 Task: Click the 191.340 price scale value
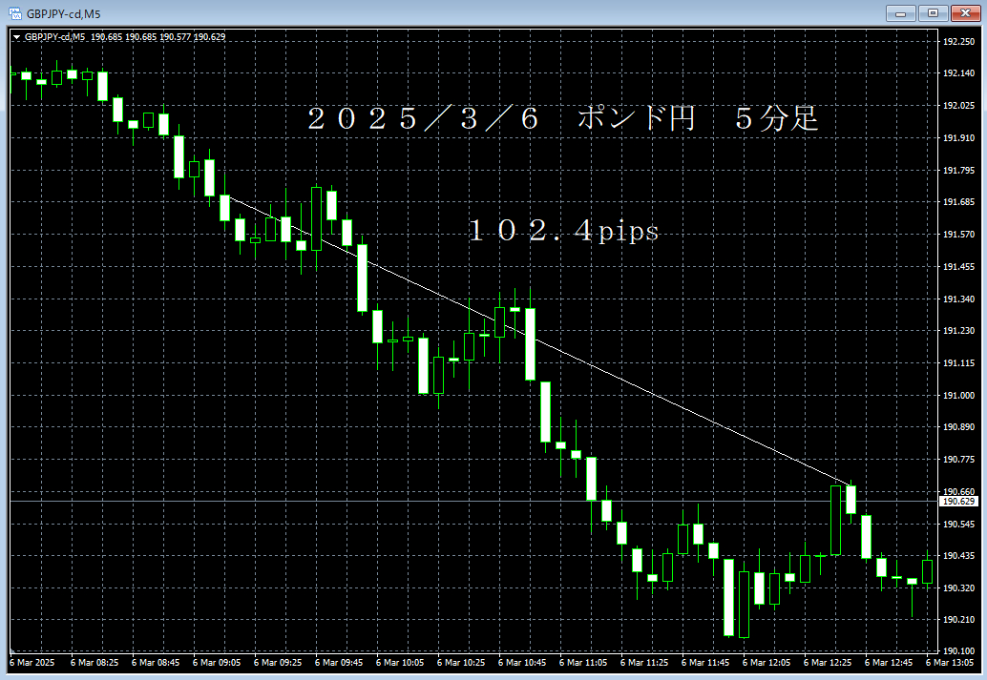[958, 299]
